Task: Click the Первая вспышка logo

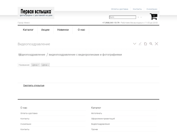Action: 36,13
